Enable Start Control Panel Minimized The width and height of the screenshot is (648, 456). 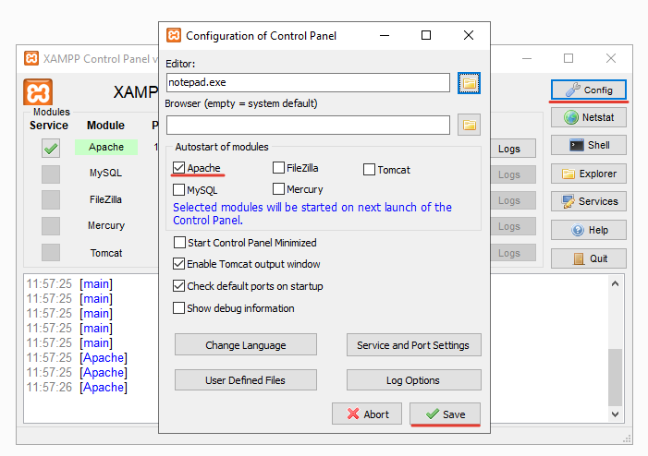click(179, 243)
